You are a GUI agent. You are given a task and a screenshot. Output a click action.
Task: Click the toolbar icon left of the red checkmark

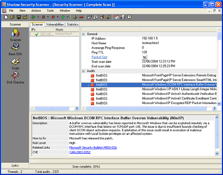coord(96,17)
